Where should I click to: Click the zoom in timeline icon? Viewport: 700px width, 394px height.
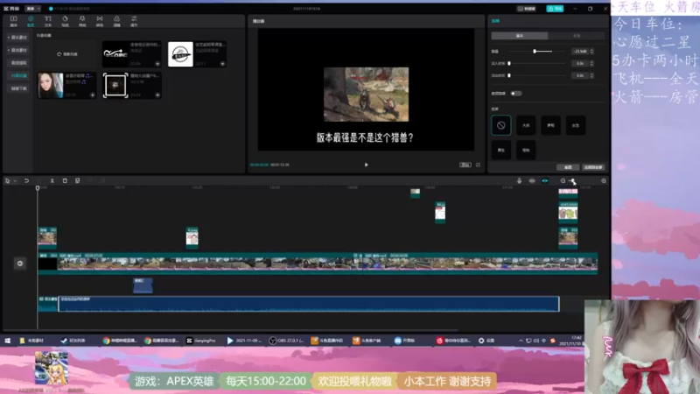click(x=604, y=180)
